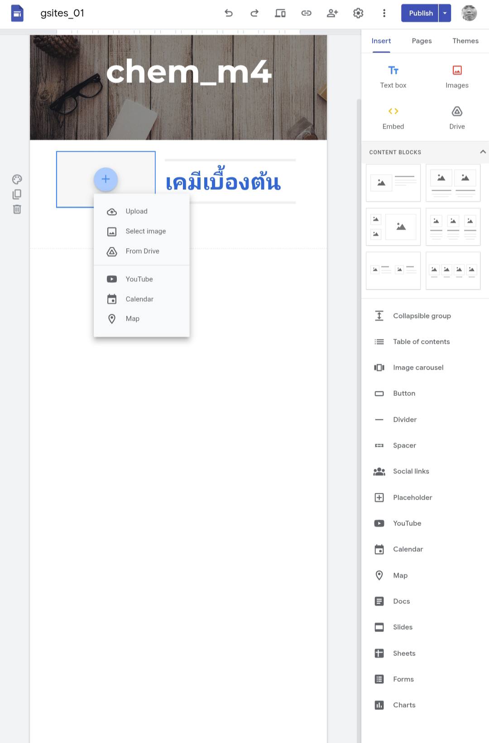This screenshot has width=489, height=743.
Task: Open the device preview icon
Action: pos(280,13)
